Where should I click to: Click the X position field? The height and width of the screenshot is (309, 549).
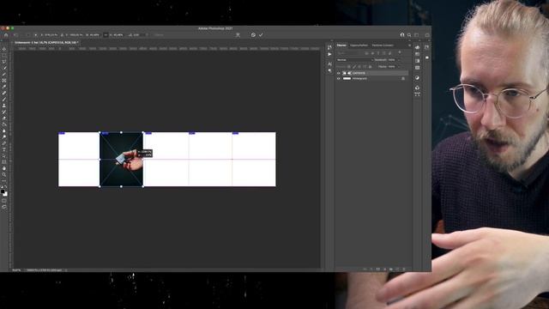(x=51, y=35)
